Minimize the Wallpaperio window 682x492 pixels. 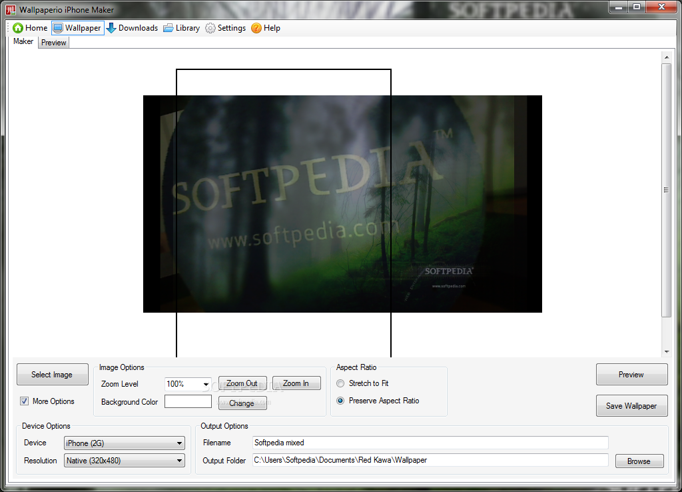click(619, 7)
